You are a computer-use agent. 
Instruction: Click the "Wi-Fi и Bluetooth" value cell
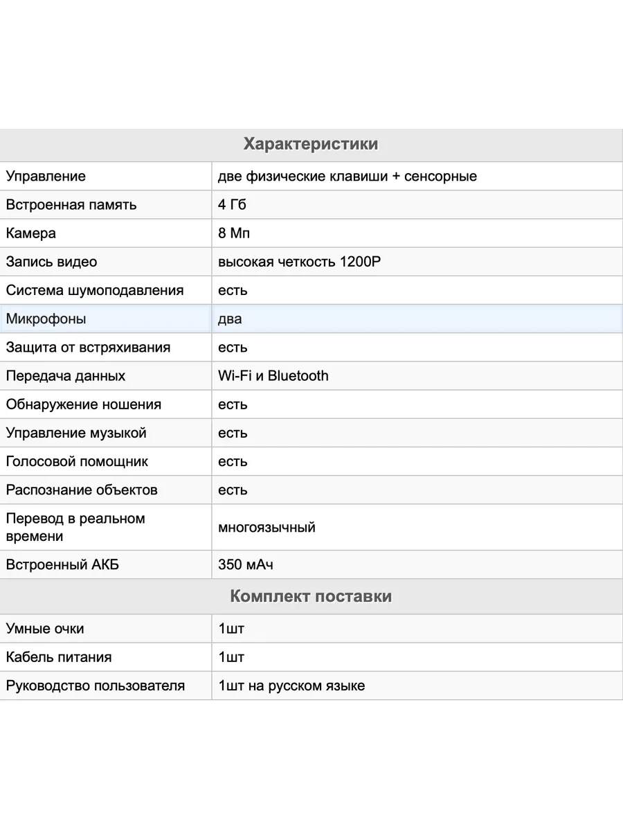point(273,375)
